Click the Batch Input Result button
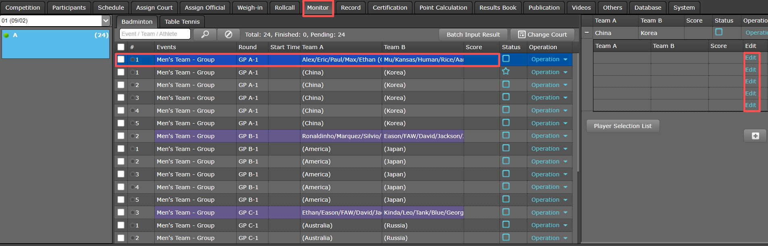This screenshot has width=768, height=246. tap(473, 35)
